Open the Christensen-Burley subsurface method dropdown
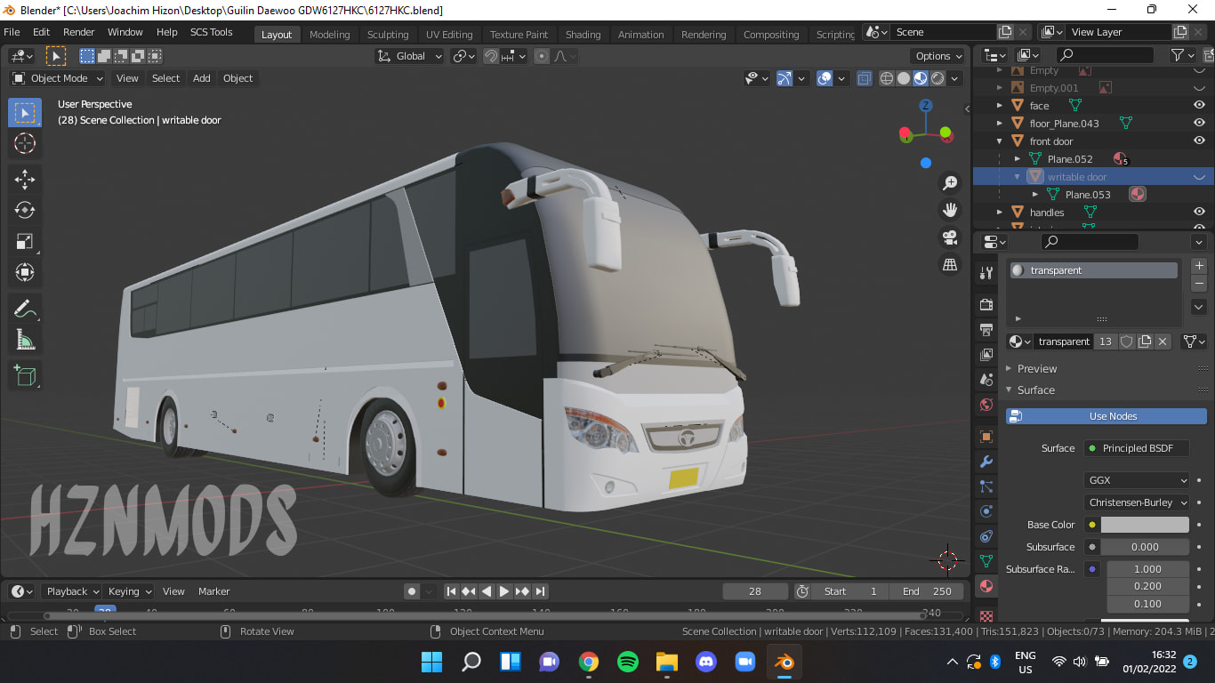 click(1138, 502)
